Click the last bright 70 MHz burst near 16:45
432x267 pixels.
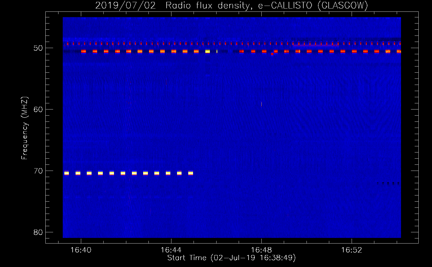[191, 173]
